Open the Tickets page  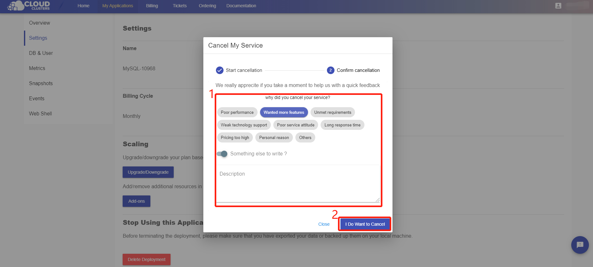click(x=180, y=6)
